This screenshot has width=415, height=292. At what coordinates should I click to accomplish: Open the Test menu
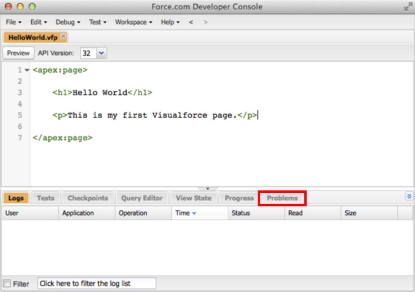(97, 22)
